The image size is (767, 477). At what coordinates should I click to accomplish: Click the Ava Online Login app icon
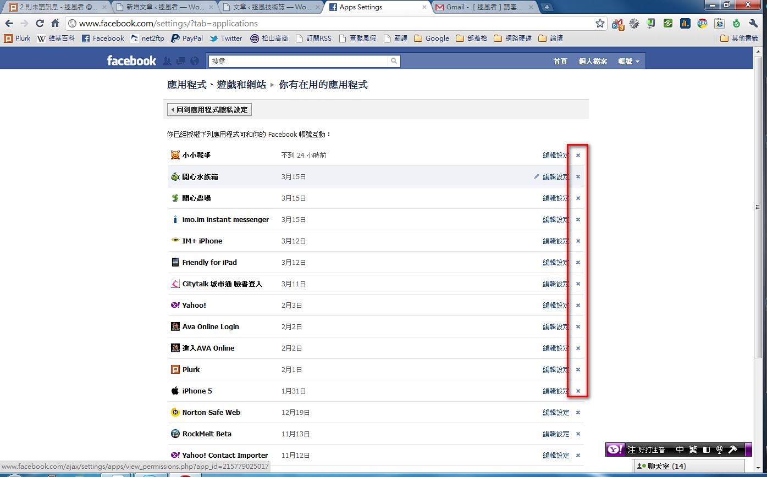coord(175,326)
